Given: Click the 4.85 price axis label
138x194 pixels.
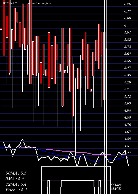Looking at the screenshot, I should tap(128, 118).
